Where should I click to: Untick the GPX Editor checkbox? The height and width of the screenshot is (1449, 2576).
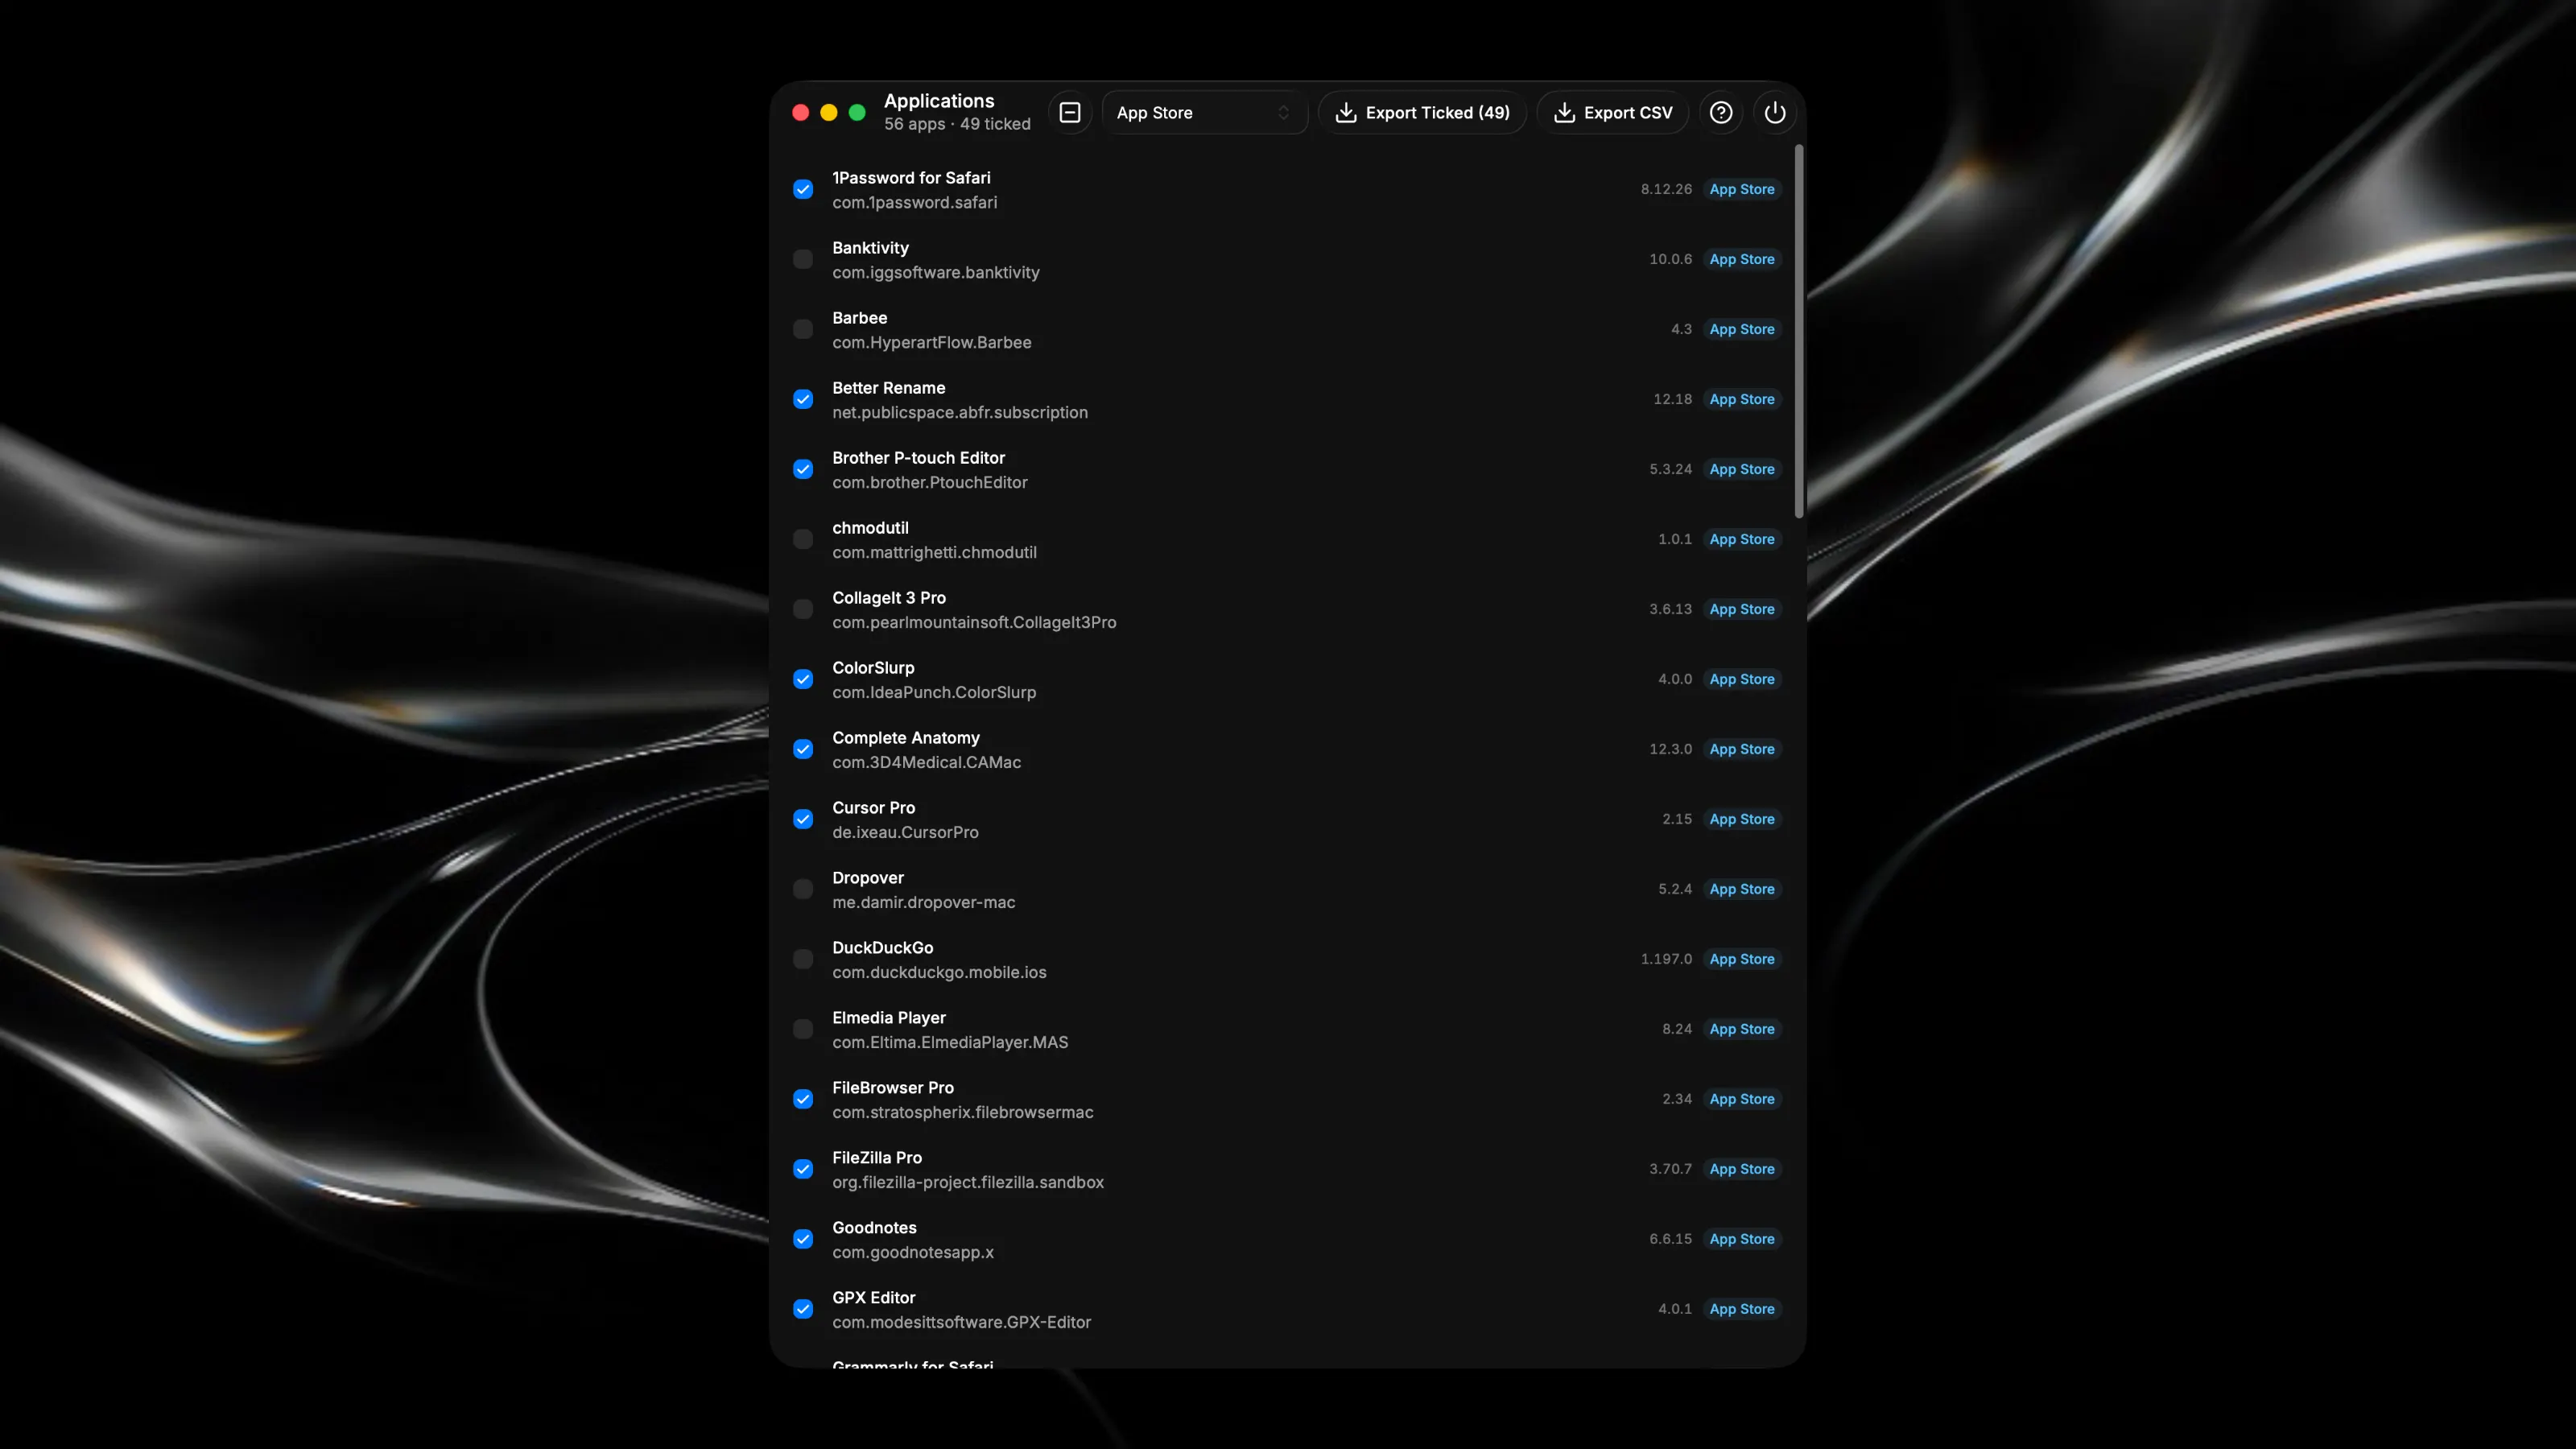803,1309
